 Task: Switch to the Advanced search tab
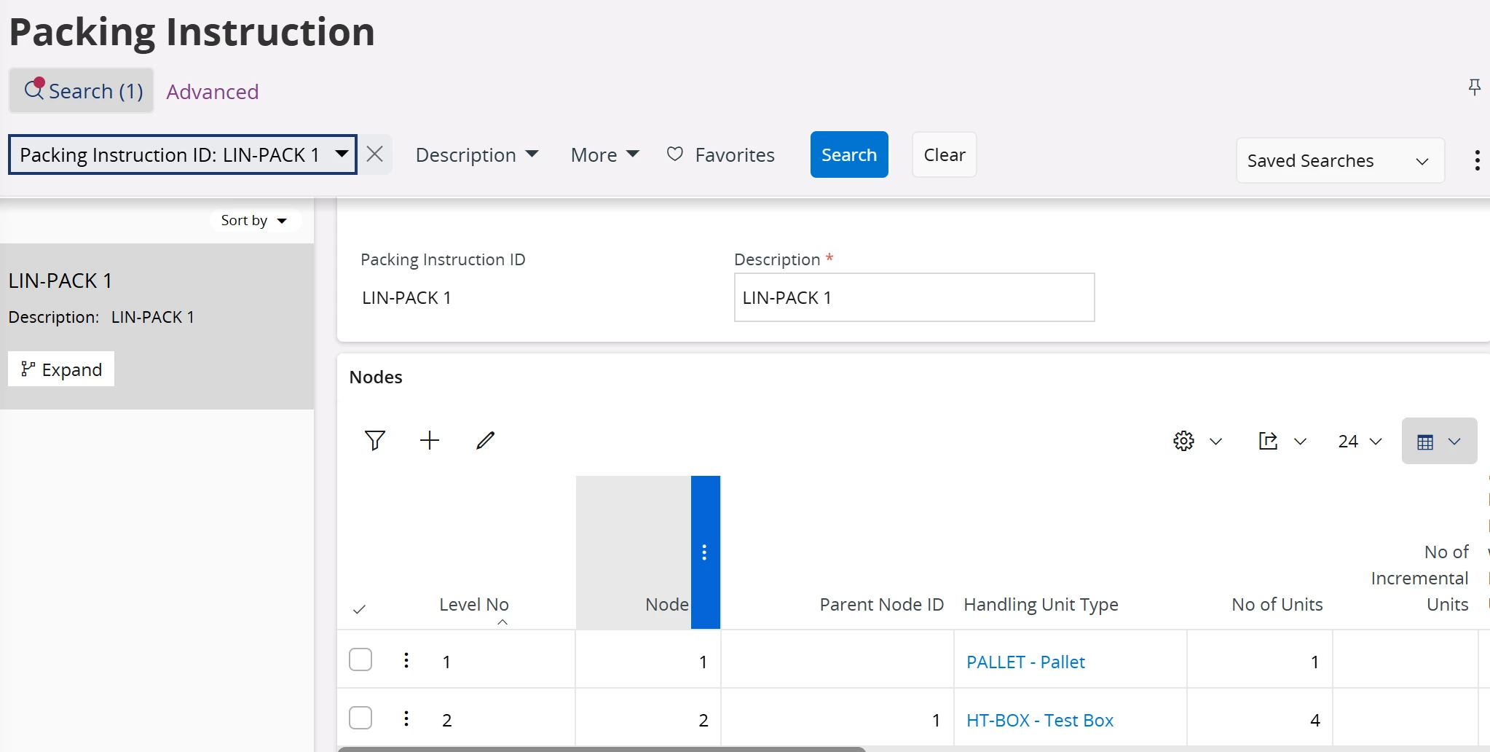pos(212,92)
